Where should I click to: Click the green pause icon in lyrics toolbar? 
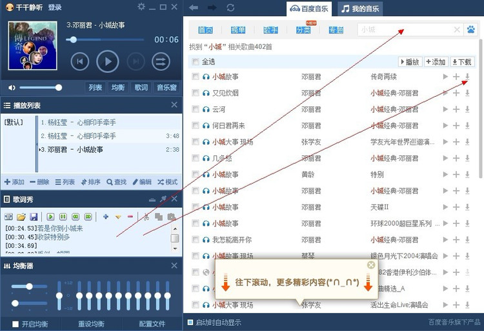pos(63,217)
